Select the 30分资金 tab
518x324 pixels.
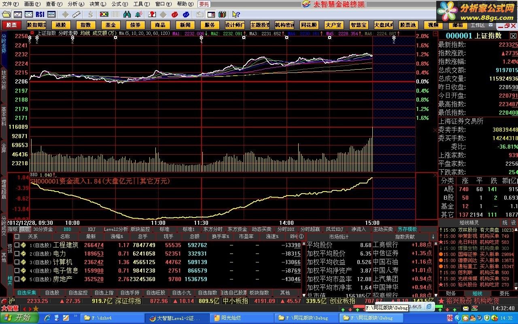(x=43, y=229)
